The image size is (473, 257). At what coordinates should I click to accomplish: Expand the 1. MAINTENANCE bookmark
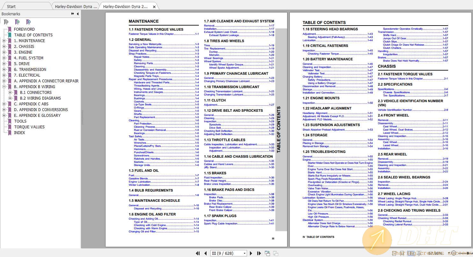click(x=4, y=41)
